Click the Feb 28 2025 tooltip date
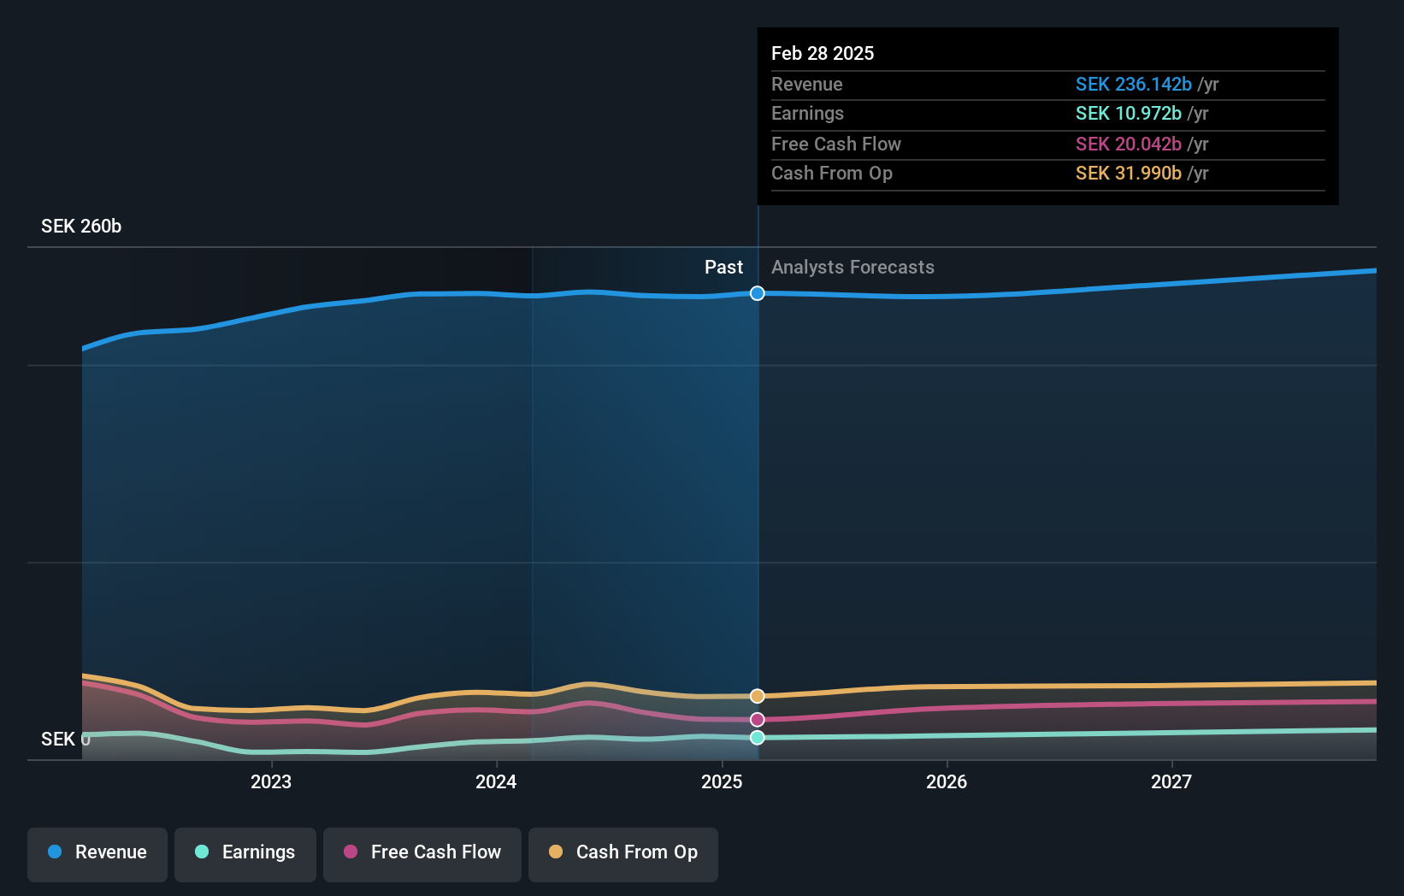Screen dimensions: 1404x896 pos(823,53)
